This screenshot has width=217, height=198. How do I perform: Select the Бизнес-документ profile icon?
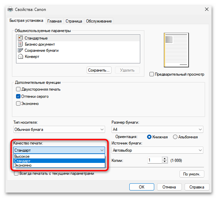20,44
